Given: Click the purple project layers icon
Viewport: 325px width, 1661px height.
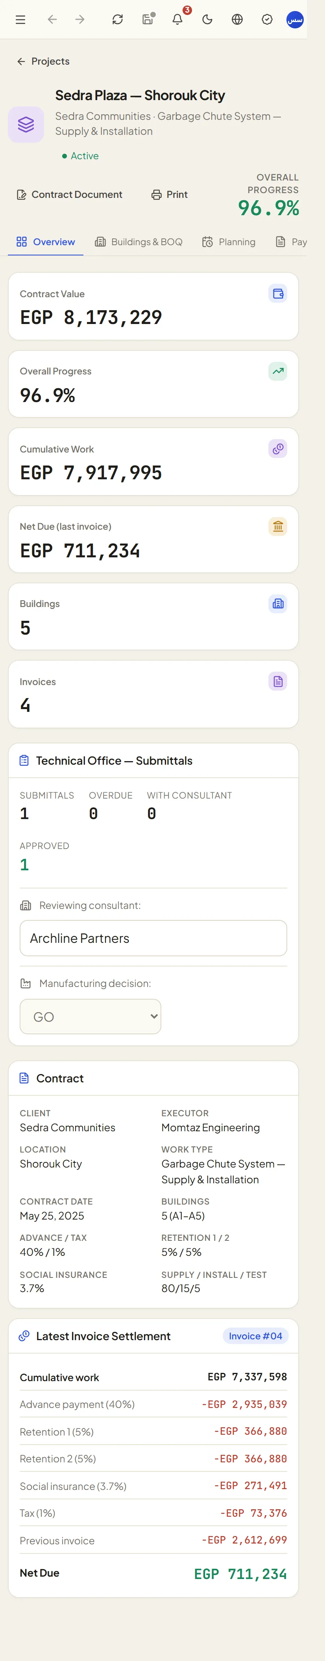Looking at the screenshot, I should [26, 125].
